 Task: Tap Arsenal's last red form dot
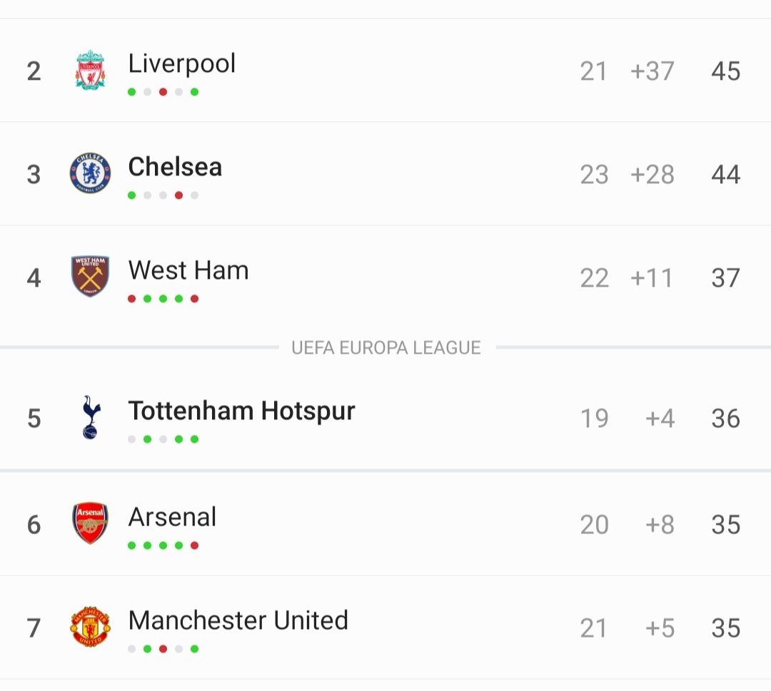(x=195, y=545)
